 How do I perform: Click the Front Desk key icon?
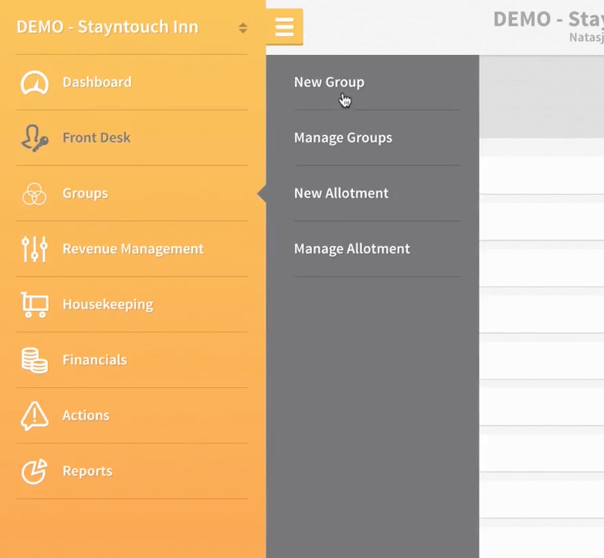(x=35, y=138)
